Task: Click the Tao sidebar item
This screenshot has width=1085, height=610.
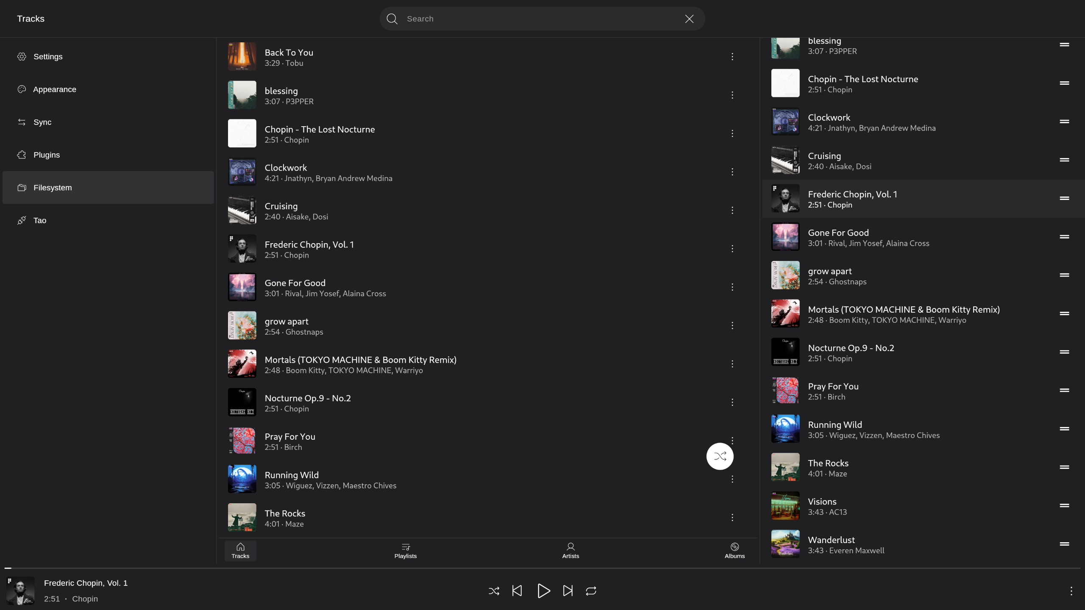Action: [x=108, y=220]
